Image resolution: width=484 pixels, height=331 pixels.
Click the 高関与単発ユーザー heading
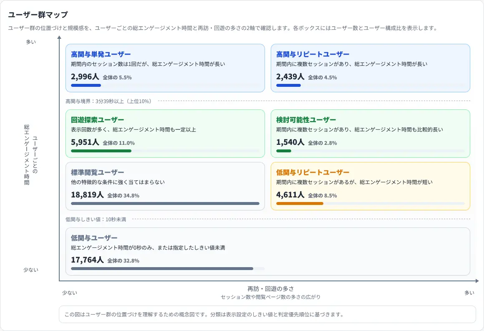click(x=101, y=54)
